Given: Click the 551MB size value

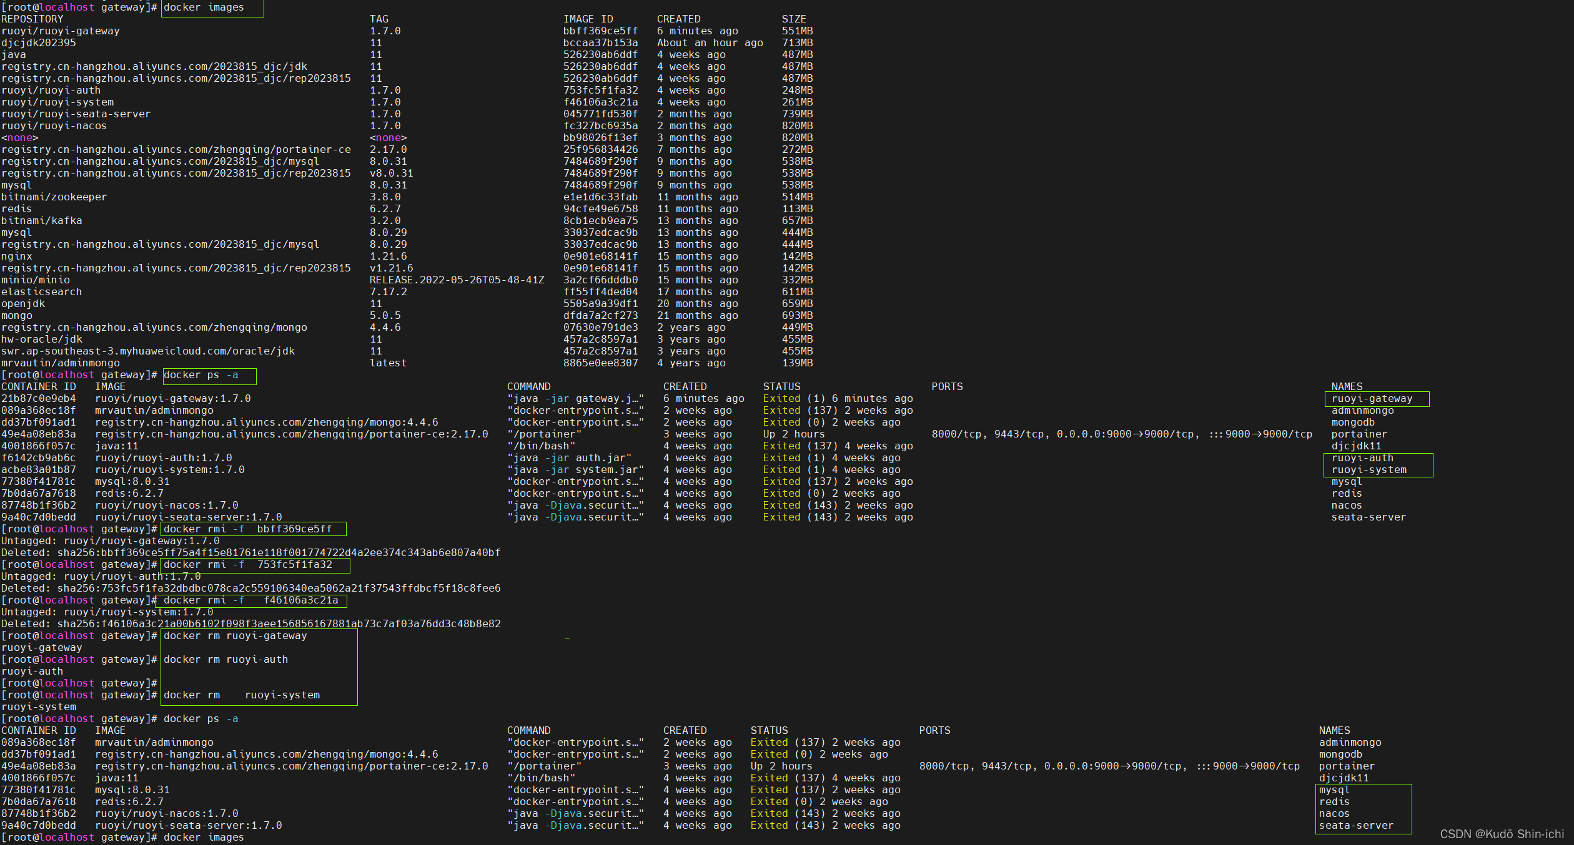Looking at the screenshot, I should 798,31.
